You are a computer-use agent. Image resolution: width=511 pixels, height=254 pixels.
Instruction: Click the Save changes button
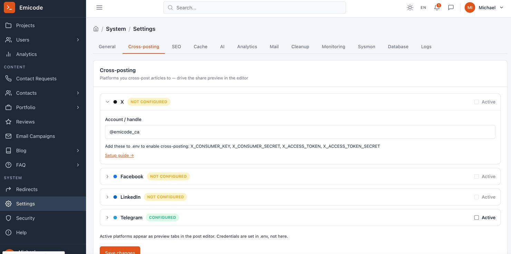120,250
